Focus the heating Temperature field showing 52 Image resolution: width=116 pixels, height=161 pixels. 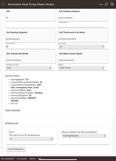(29, 46)
